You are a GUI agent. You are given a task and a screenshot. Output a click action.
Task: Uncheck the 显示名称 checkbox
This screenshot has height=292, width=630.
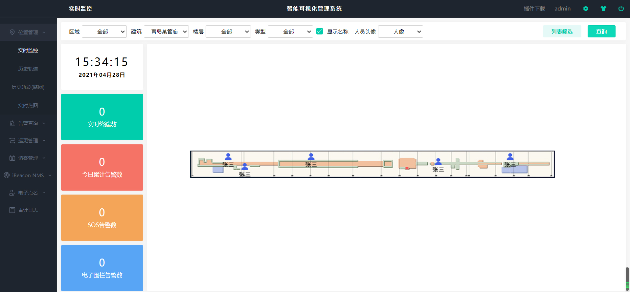320,31
